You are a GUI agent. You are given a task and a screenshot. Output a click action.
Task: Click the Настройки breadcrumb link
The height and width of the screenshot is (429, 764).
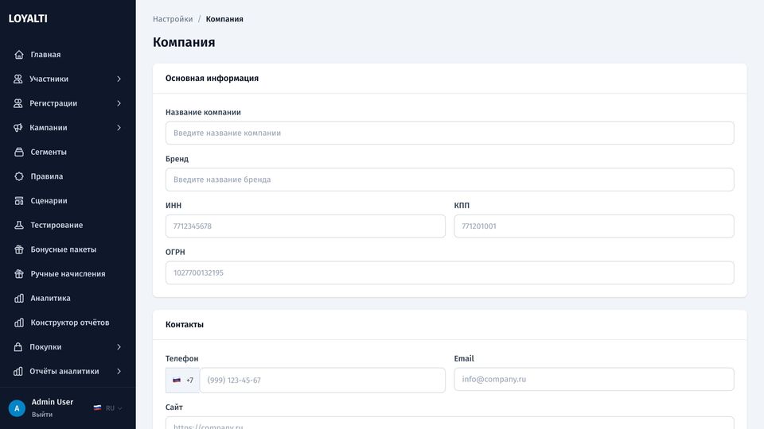[x=173, y=19]
